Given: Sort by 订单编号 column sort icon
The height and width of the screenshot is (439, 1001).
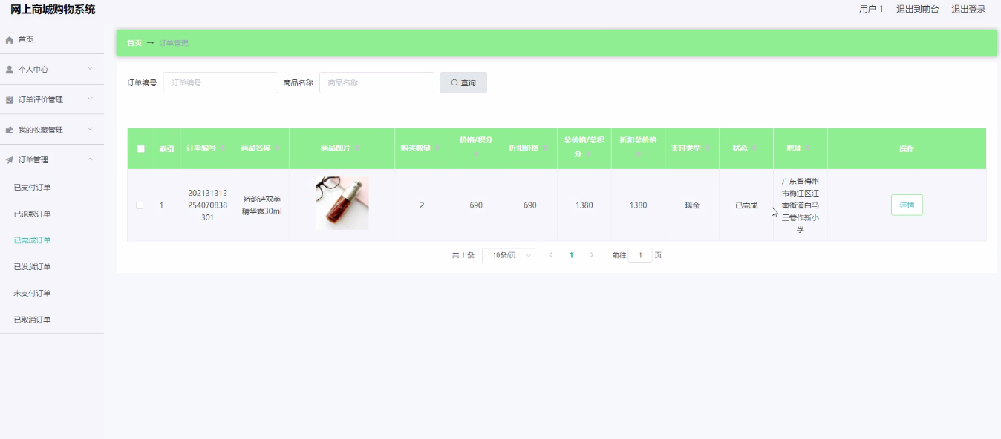Looking at the screenshot, I should tap(223, 148).
